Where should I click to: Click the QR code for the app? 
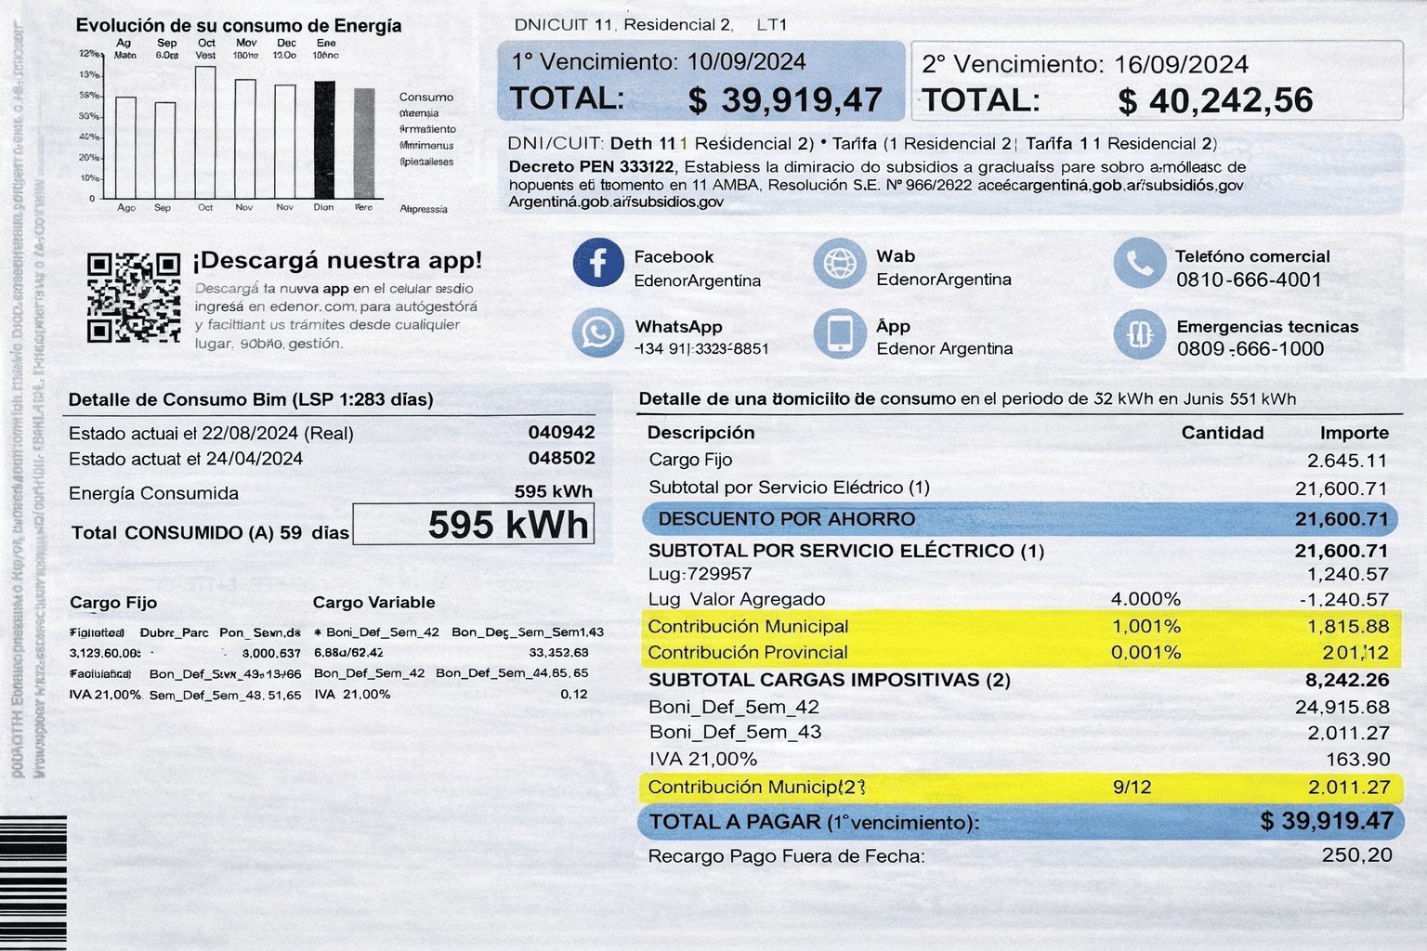134,298
